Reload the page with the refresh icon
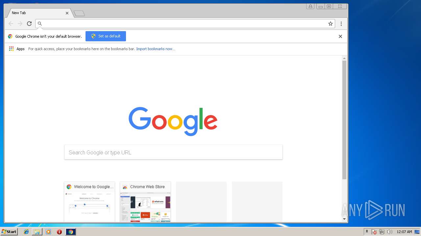 pos(29,24)
